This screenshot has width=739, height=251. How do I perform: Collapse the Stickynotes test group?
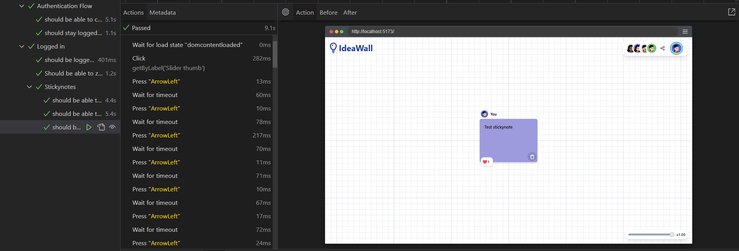tap(30, 87)
